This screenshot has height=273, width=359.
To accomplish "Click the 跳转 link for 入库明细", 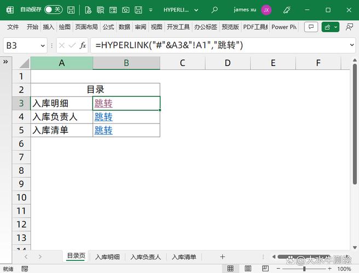I will click(103, 103).
